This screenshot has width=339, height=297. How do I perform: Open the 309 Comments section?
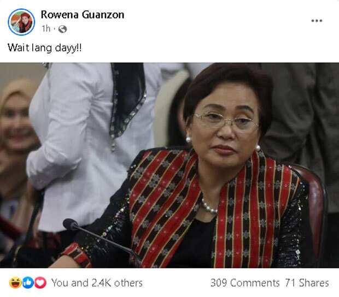(x=245, y=283)
